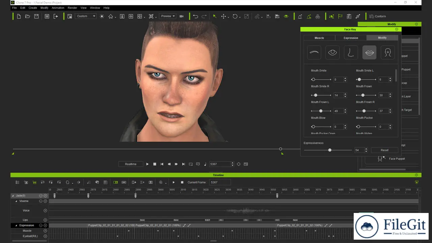This screenshot has width=432, height=243.
Task: Toggle the loop playback icon
Action: click(191, 164)
